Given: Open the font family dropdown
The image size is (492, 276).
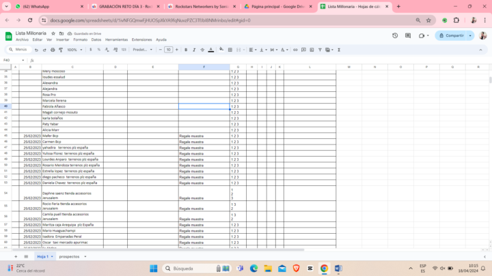Looking at the screenshot, I should (x=143, y=50).
